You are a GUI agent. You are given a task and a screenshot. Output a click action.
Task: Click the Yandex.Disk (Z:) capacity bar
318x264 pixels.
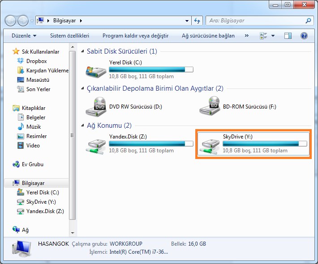coord(151,144)
